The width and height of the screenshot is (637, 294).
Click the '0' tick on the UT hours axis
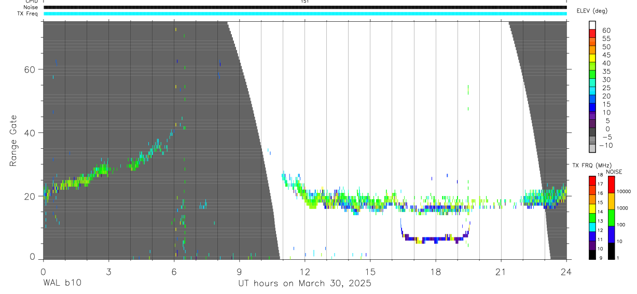click(43, 271)
